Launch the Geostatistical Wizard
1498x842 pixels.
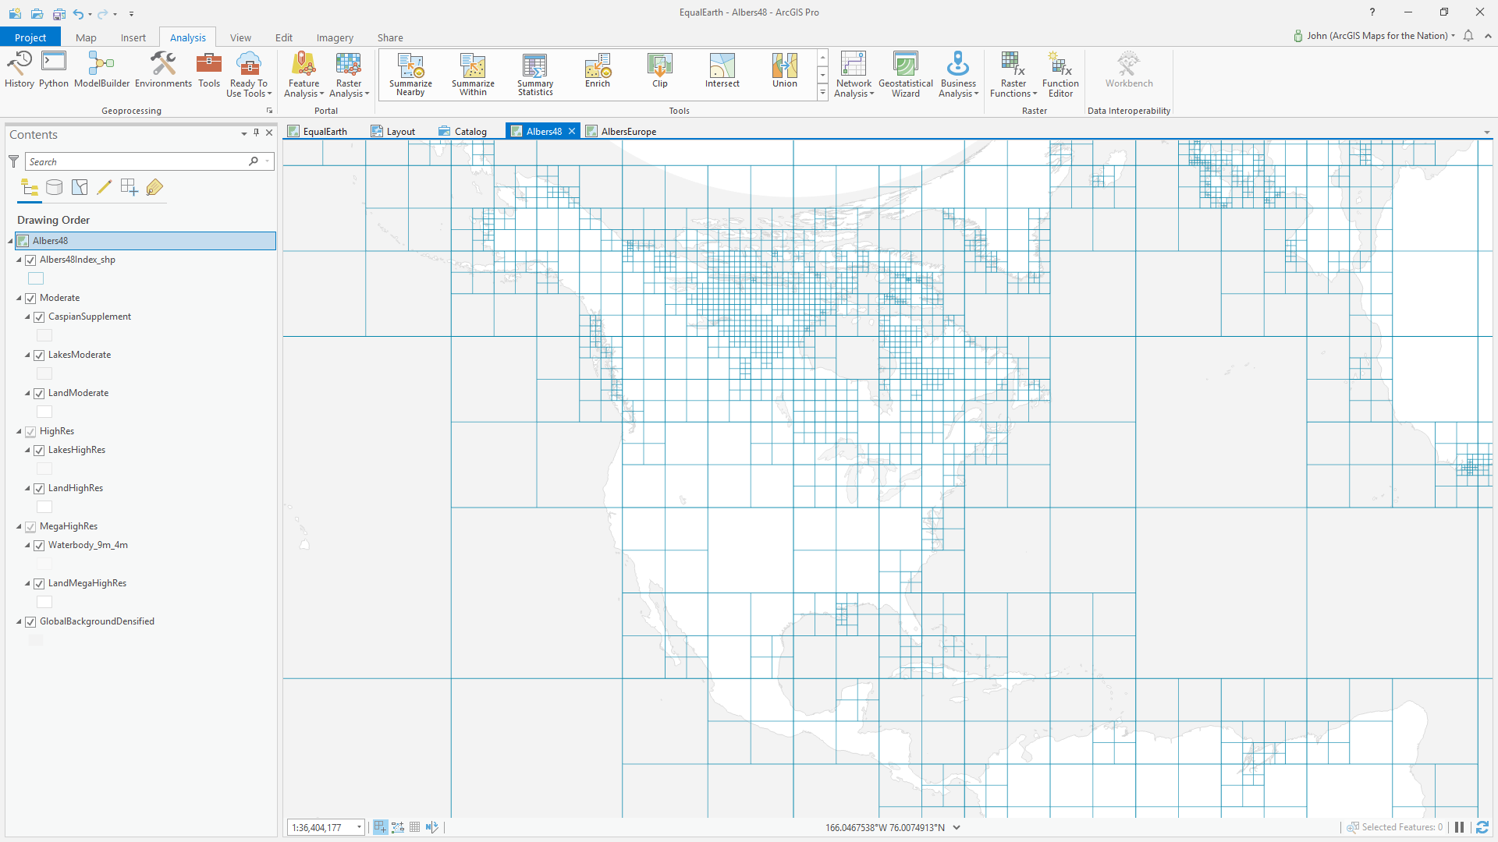[x=906, y=75]
